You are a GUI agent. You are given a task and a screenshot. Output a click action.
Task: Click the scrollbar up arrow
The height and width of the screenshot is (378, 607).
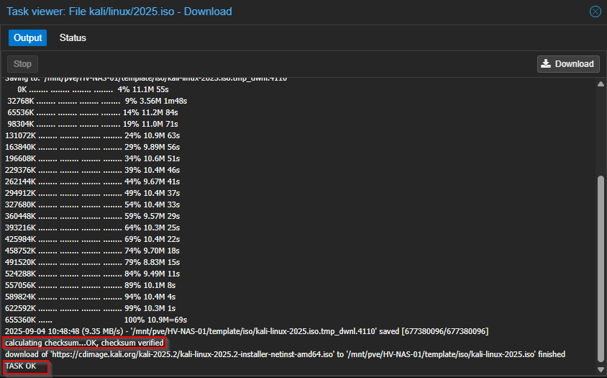(x=601, y=84)
